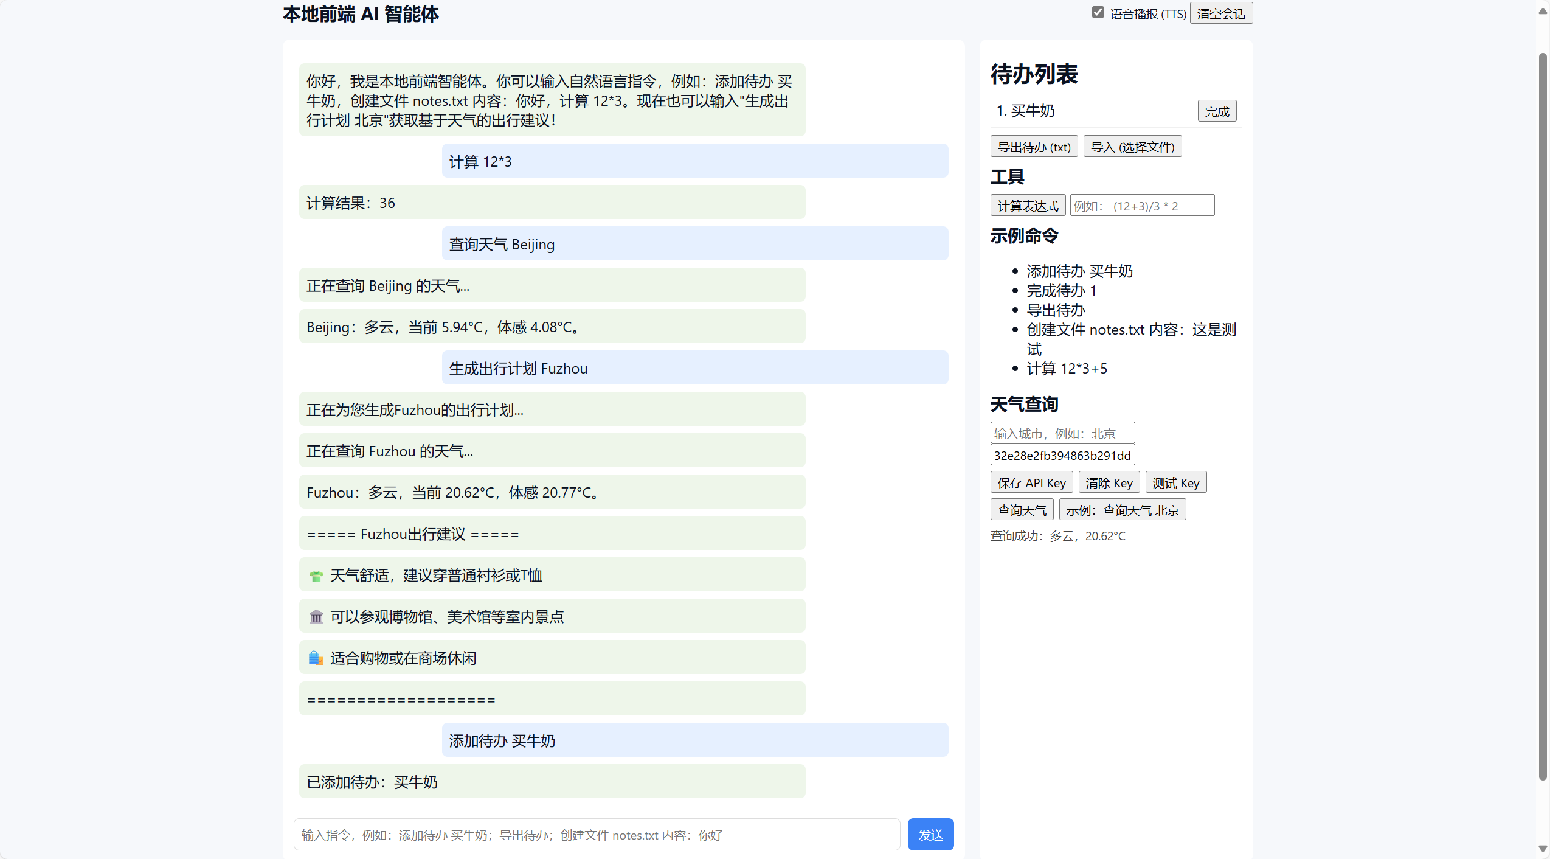Open 导入 (选择文件) file picker
Image resolution: width=1550 pixels, height=859 pixels.
(1132, 146)
